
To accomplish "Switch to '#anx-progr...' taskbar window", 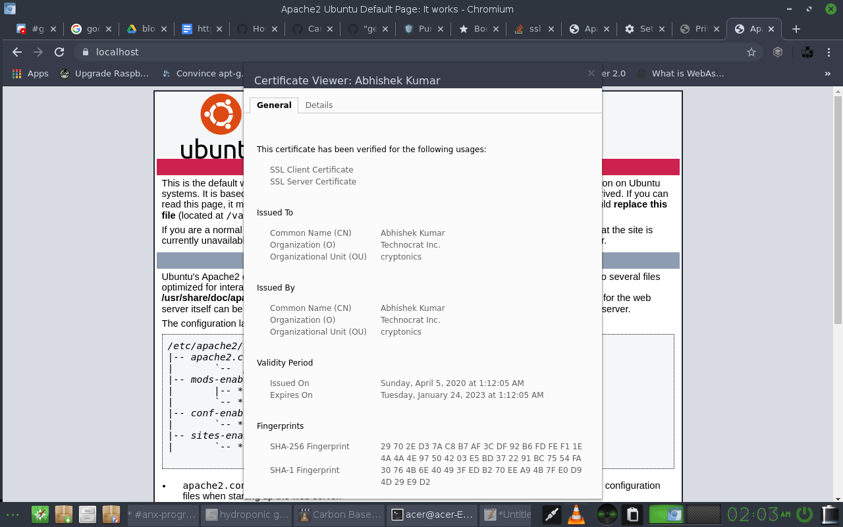I will pyautogui.click(x=162, y=514).
